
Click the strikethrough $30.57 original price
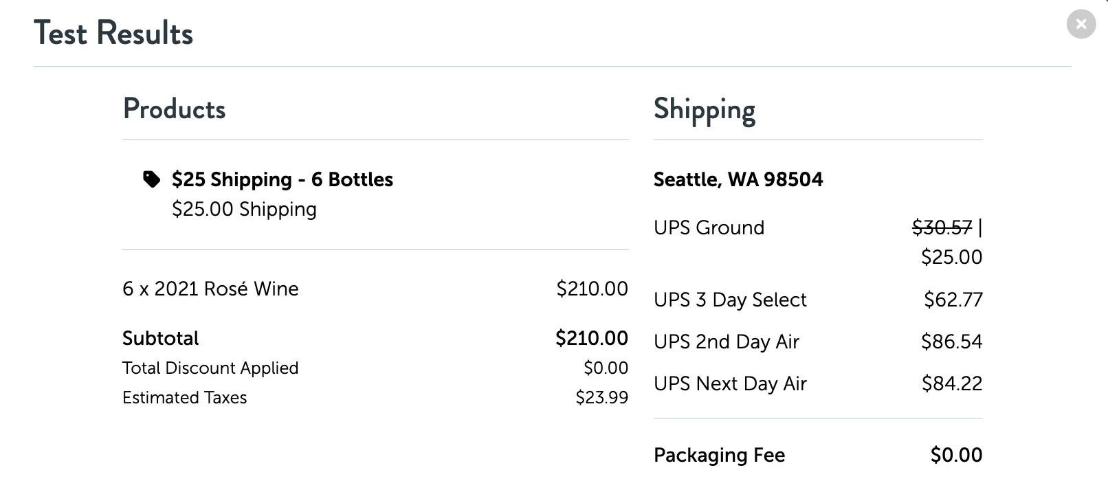[x=942, y=227]
